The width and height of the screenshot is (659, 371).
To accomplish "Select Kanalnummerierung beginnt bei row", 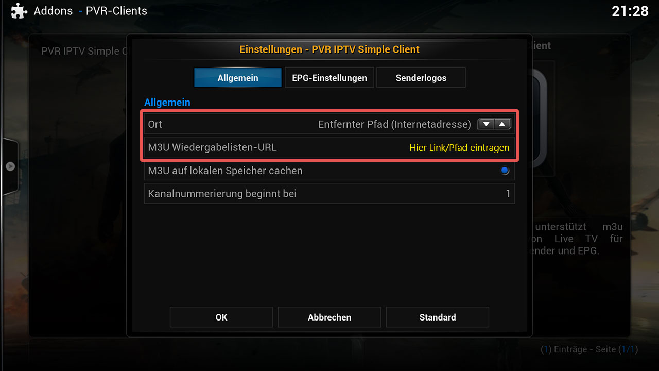I will [329, 194].
